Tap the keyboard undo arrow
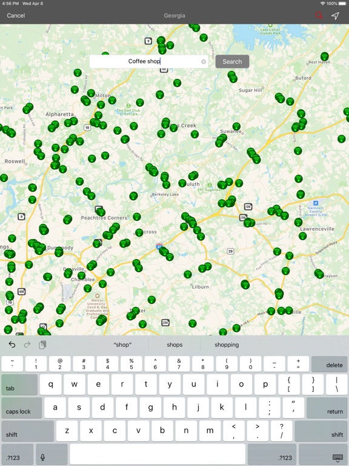The width and height of the screenshot is (349, 466). point(12,345)
